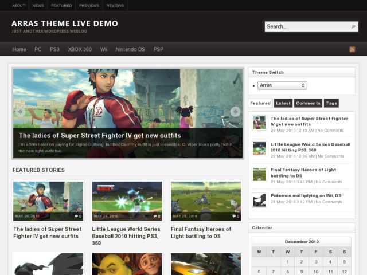The image size is (367, 275).
Task: Click sidebar thumbnail for Pokemon post
Action: pos(259,200)
